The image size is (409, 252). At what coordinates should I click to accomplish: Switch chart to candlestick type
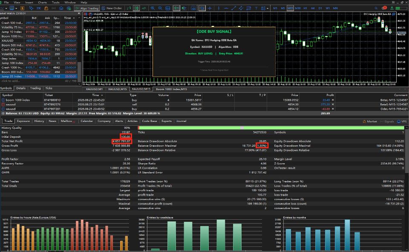(x=136, y=8)
